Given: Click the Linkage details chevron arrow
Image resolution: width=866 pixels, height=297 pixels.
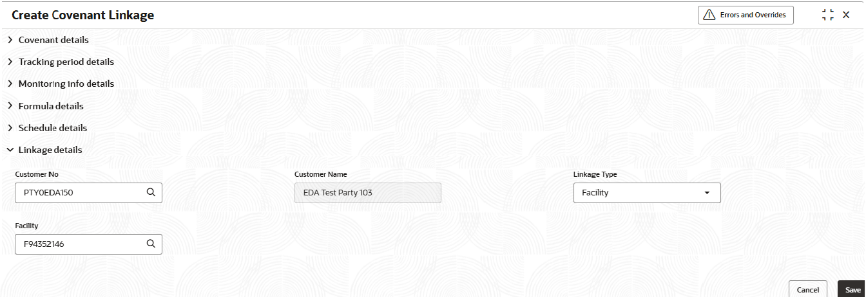Looking at the screenshot, I should 10,150.
